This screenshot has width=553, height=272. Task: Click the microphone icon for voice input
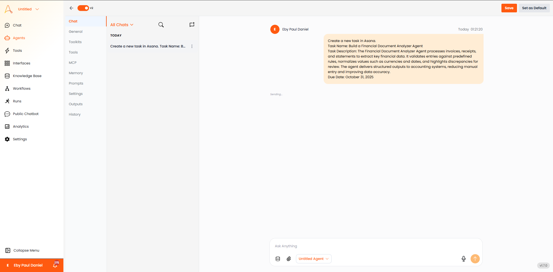(x=464, y=259)
